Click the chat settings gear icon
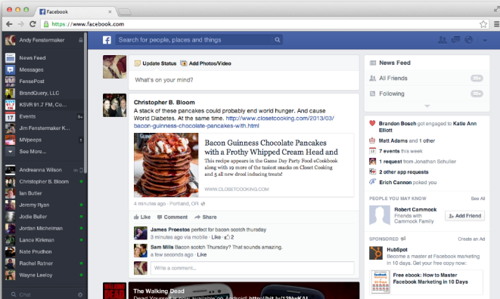 (x=80, y=295)
